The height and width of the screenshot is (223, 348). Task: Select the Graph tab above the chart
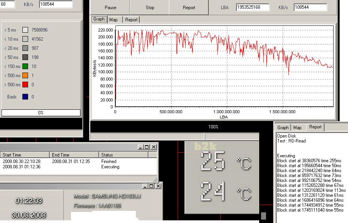99,19
